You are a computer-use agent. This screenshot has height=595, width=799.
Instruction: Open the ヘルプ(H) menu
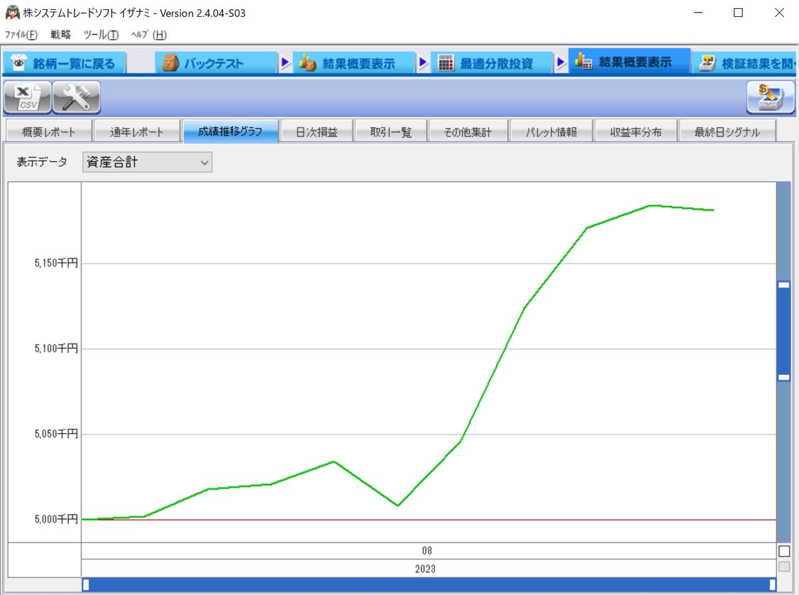149,35
